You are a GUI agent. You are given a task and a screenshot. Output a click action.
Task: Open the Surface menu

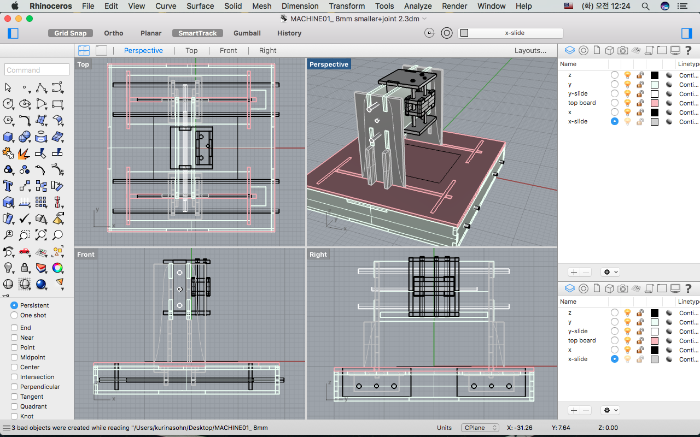point(200,6)
